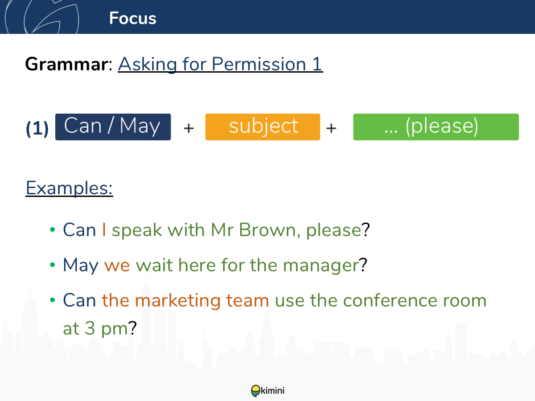Screen dimensions: 535x401
Task: Click the orange 'subject' box
Action: coord(263,127)
